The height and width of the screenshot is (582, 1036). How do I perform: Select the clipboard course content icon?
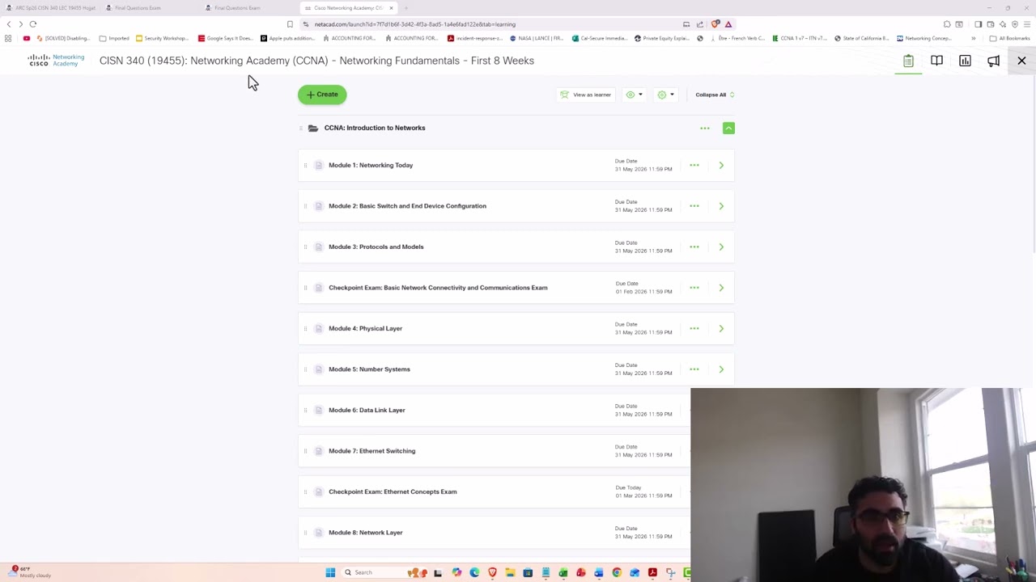[x=908, y=61]
